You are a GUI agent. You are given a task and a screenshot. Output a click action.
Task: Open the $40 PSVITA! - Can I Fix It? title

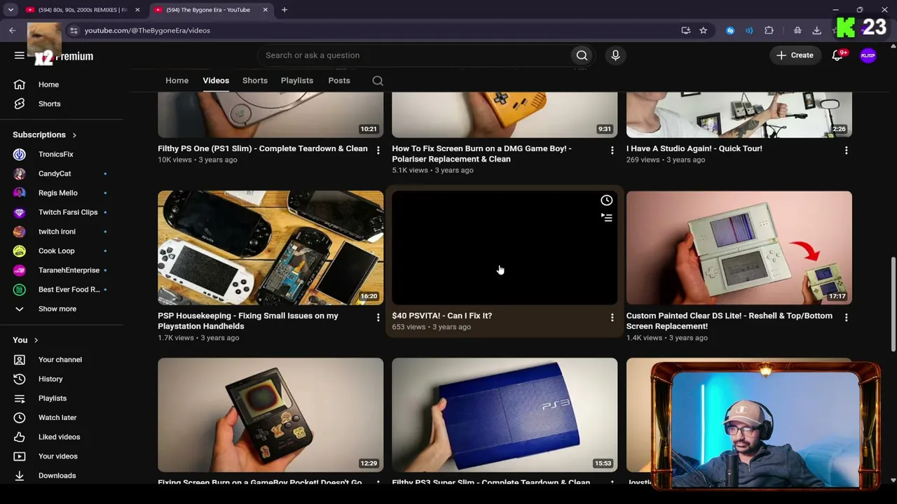[x=442, y=316]
